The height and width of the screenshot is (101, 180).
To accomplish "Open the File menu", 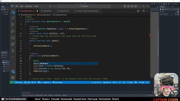I will [x=17, y=6].
